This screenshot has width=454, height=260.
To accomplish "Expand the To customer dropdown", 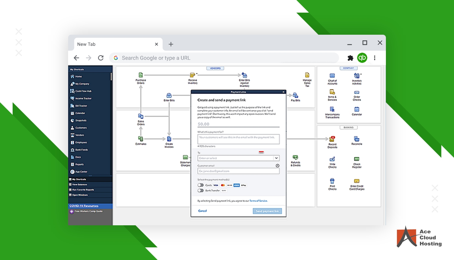I will pyautogui.click(x=276, y=158).
